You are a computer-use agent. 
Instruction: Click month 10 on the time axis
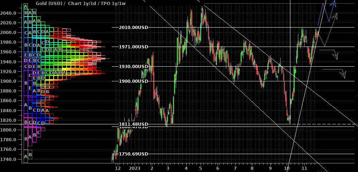point(287,168)
